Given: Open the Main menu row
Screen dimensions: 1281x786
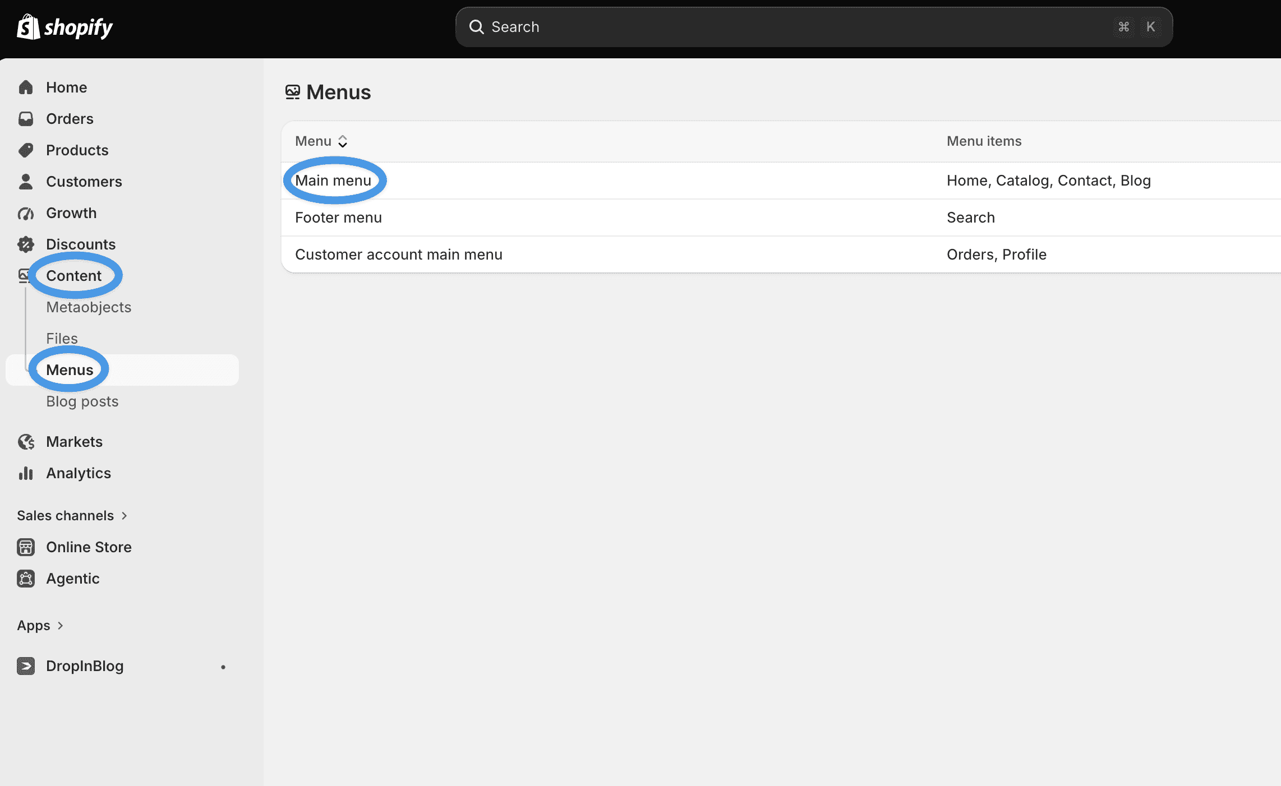Looking at the screenshot, I should coord(781,181).
